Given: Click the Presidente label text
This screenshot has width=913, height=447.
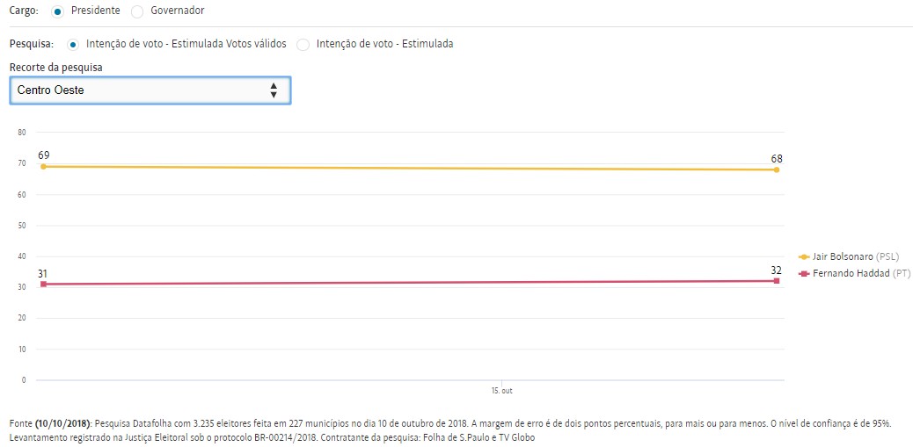Looking at the screenshot, I should 95,11.
